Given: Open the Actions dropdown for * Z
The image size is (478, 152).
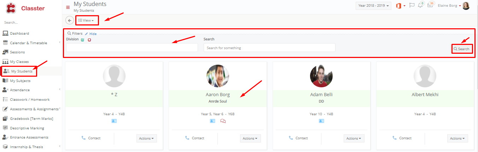Looking at the screenshot, I should (146, 139).
